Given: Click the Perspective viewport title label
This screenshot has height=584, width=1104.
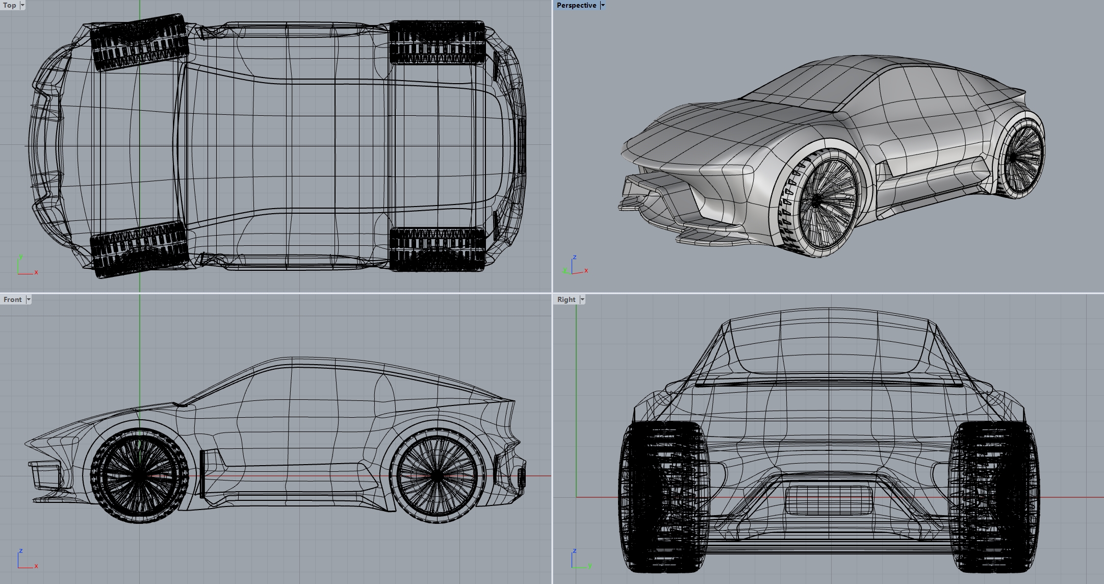Looking at the screenshot, I should coord(576,5).
